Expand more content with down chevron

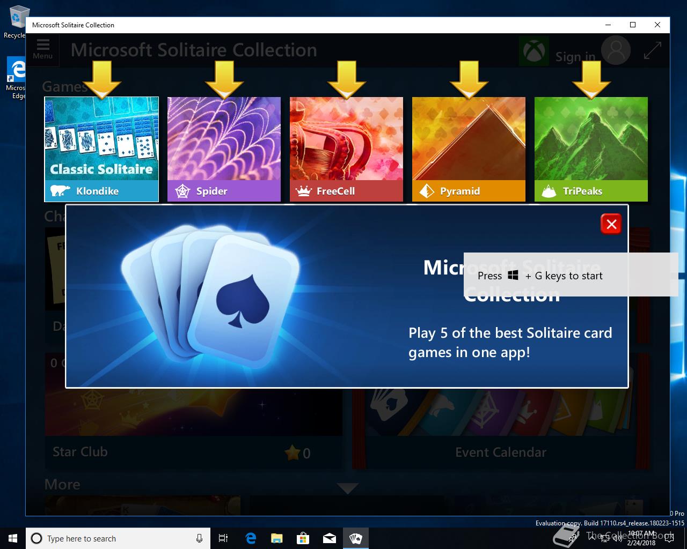click(x=348, y=488)
